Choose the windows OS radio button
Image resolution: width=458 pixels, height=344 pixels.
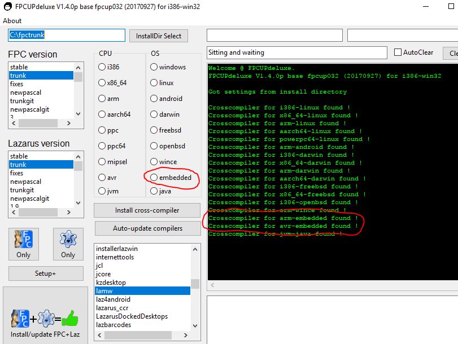(154, 67)
